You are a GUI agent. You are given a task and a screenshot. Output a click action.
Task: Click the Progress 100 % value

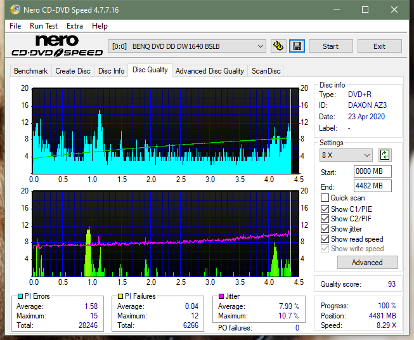tap(387, 306)
